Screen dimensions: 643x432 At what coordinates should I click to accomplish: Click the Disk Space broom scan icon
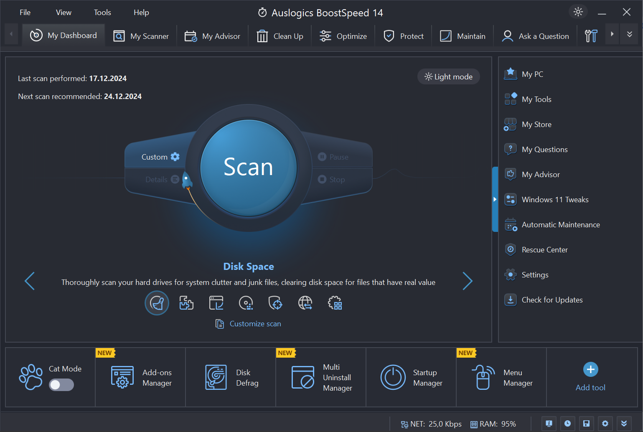pyautogui.click(x=157, y=303)
